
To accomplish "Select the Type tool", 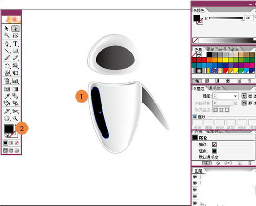I will click(x=15, y=44).
